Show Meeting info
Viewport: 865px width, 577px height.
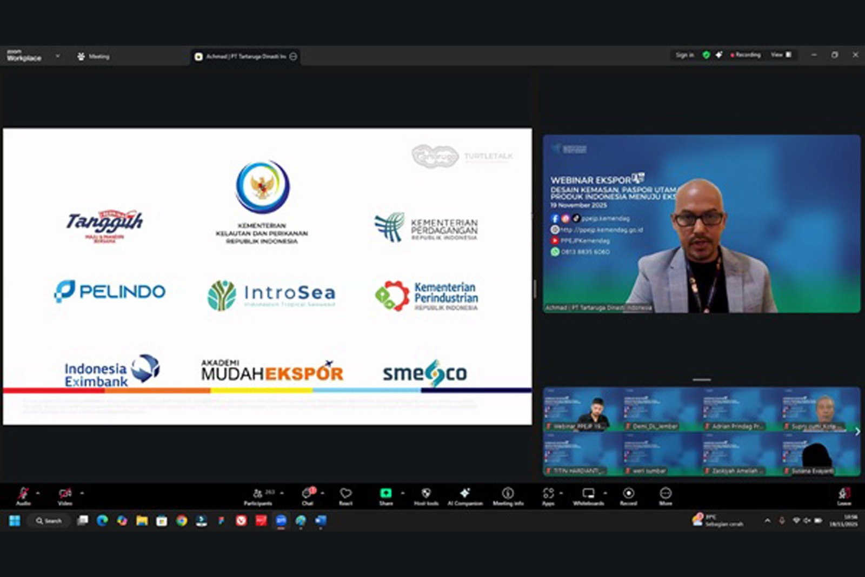coord(508,495)
